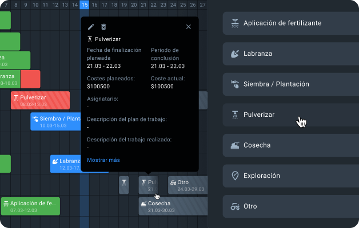Image resolution: width=359 pixels, height=228 pixels.
Task: Click the tractor icon on the grey Otro bar
Action: [173, 182]
